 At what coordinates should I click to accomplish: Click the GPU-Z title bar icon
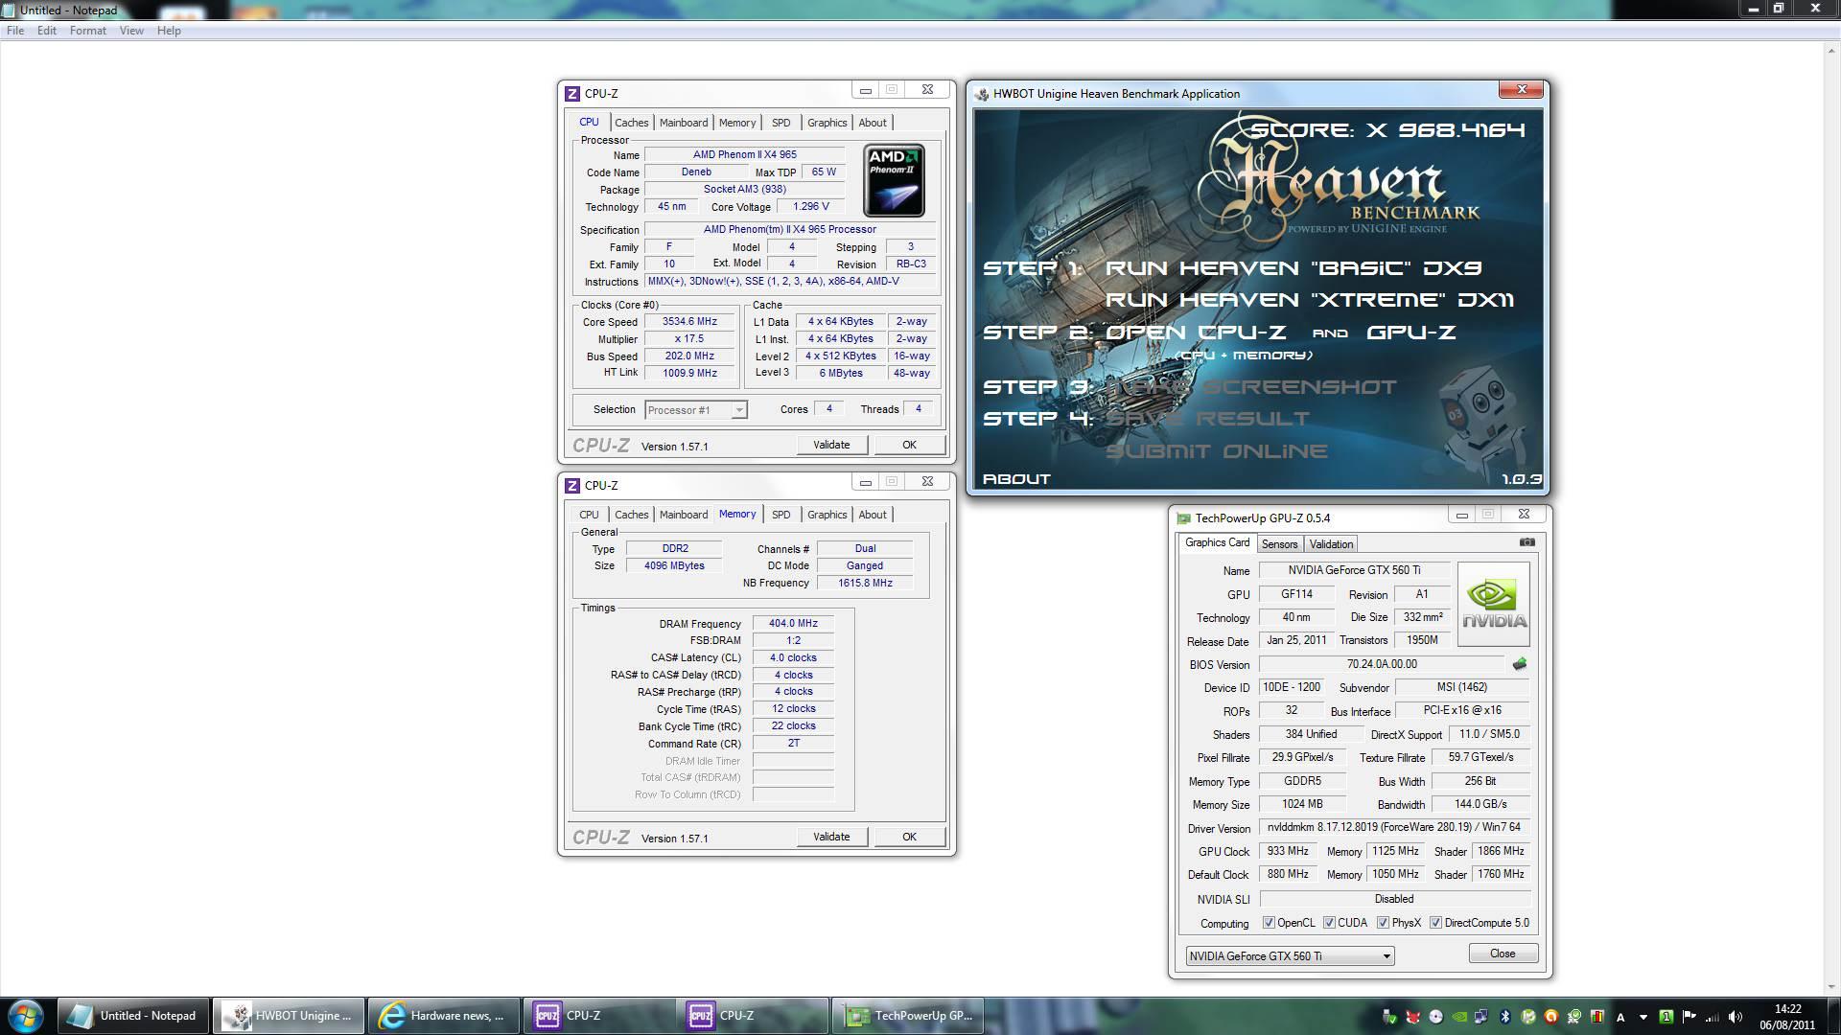point(1184,518)
